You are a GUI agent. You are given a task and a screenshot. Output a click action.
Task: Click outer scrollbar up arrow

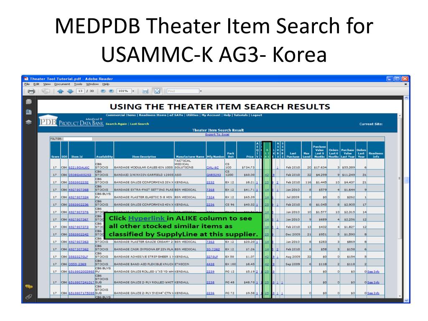pos(406,98)
